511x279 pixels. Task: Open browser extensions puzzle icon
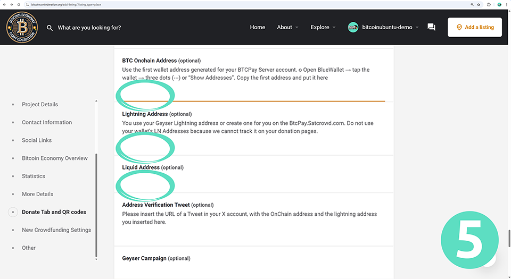tap(489, 4)
